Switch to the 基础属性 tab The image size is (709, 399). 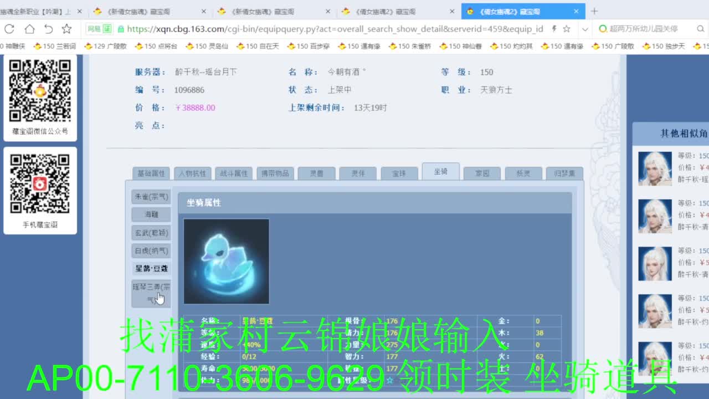click(x=151, y=173)
